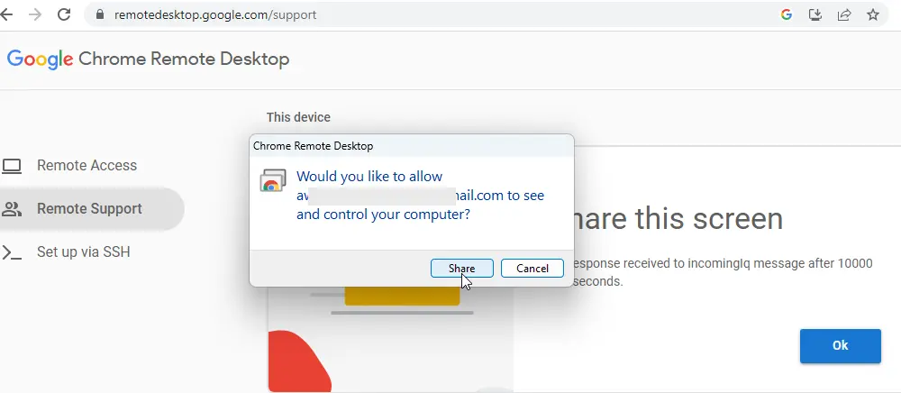Image resolution: width=901 pixels, height=393 pixels.
Task: Click the illustration below the dialog
Action: tap(390, 339)
